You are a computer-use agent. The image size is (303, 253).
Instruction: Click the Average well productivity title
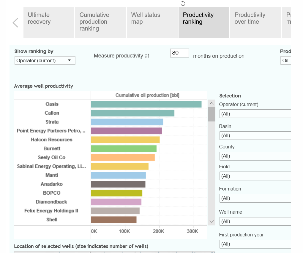[x=43, y=86]
